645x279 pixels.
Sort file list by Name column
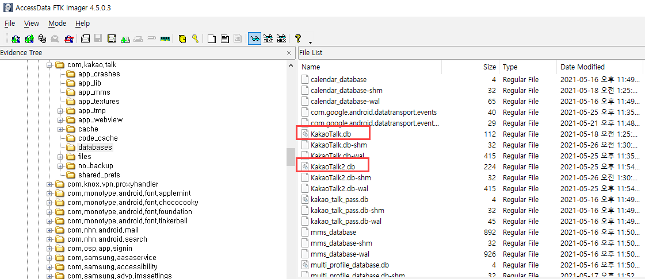point(370,67)
